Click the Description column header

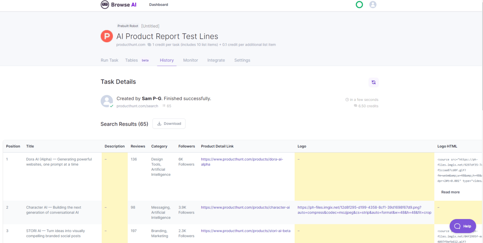[x=115, y=146]
